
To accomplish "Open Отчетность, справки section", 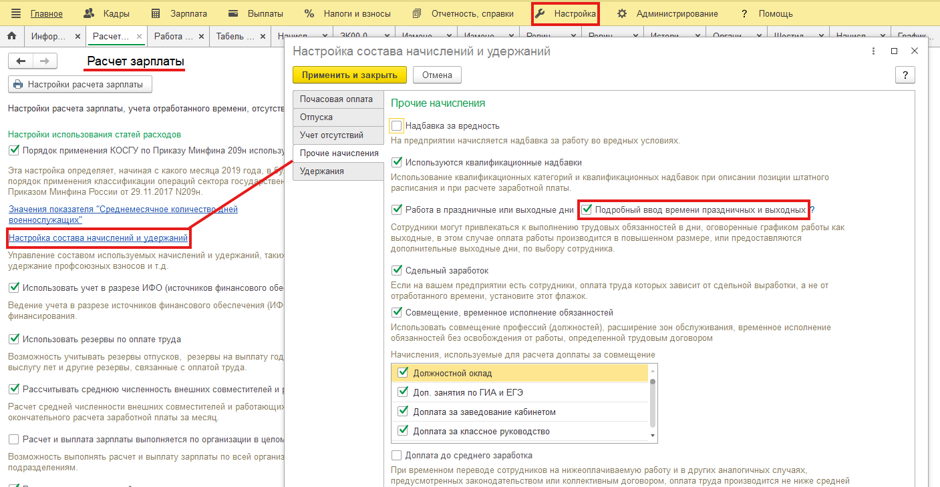I will [463, 13].
